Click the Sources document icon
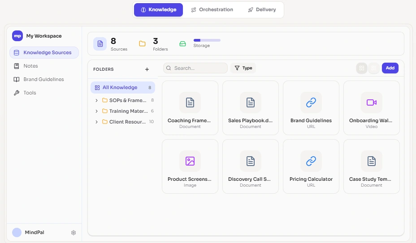Image resolution: width=416 pixels, height=243 pixels. 100,44
